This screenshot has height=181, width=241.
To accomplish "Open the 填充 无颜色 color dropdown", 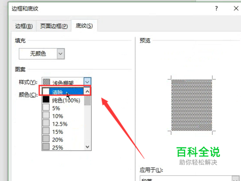I will [x=61, y=53].
